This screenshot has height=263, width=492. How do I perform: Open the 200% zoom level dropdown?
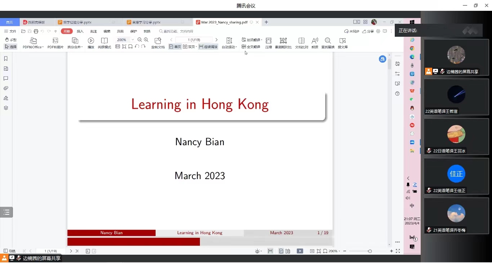[x=133, y=40]
